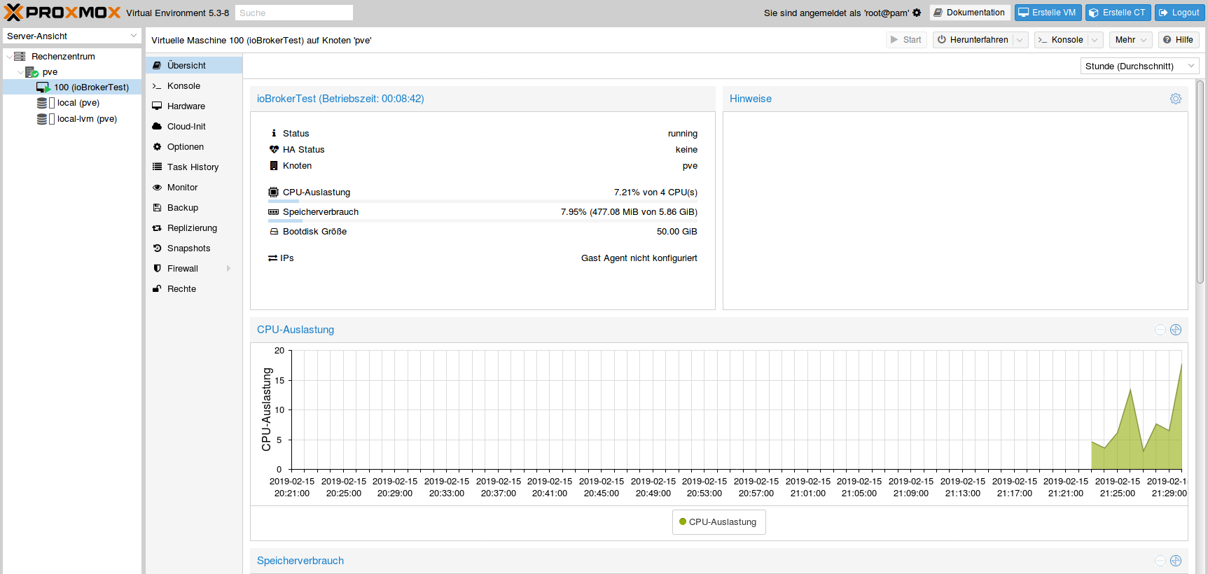Open the Mehr dropdown menu
The image size is (1208, 574).
point(1131,40)
